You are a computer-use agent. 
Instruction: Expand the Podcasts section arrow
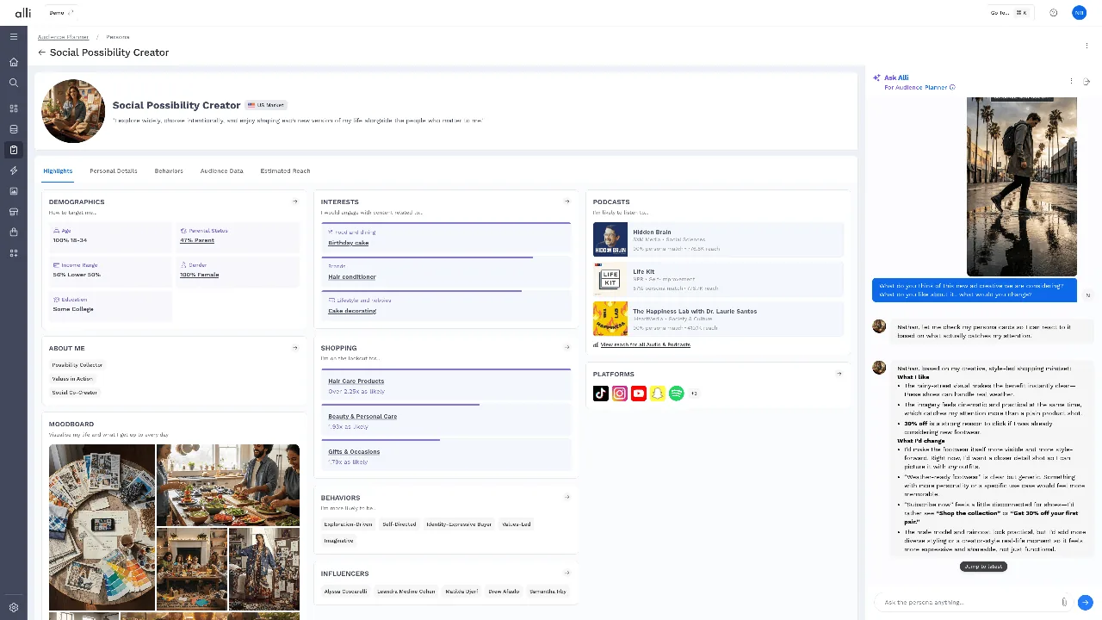(x=839, y=201)
